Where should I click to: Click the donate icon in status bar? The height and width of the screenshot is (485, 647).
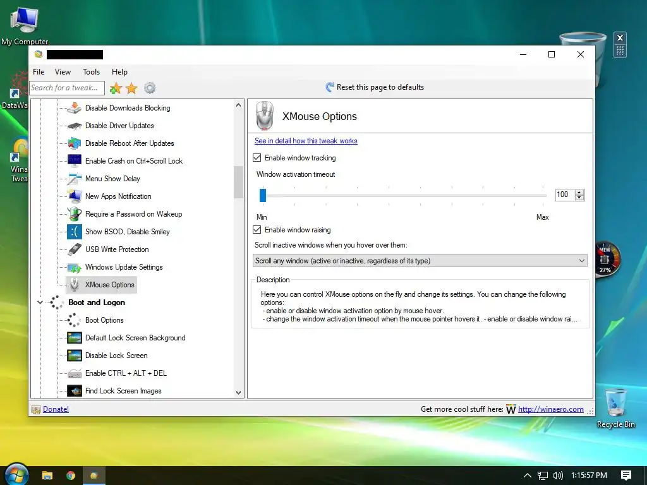pos(36,409)
